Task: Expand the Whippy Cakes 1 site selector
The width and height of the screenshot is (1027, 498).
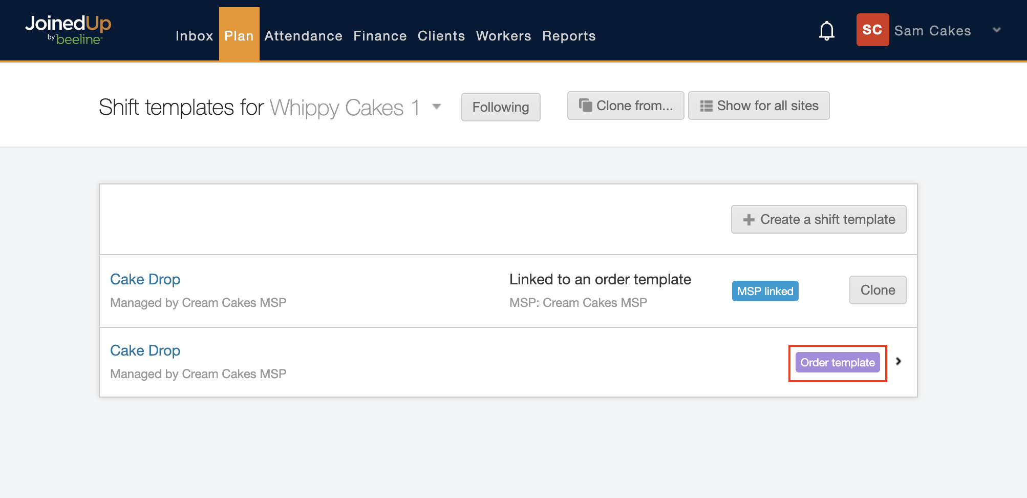Action: [x=437, y=107]
